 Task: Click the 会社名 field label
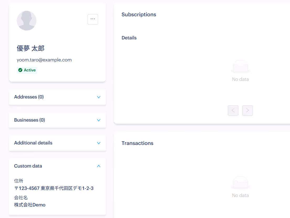pyautogui.click(x=21, y=198)
